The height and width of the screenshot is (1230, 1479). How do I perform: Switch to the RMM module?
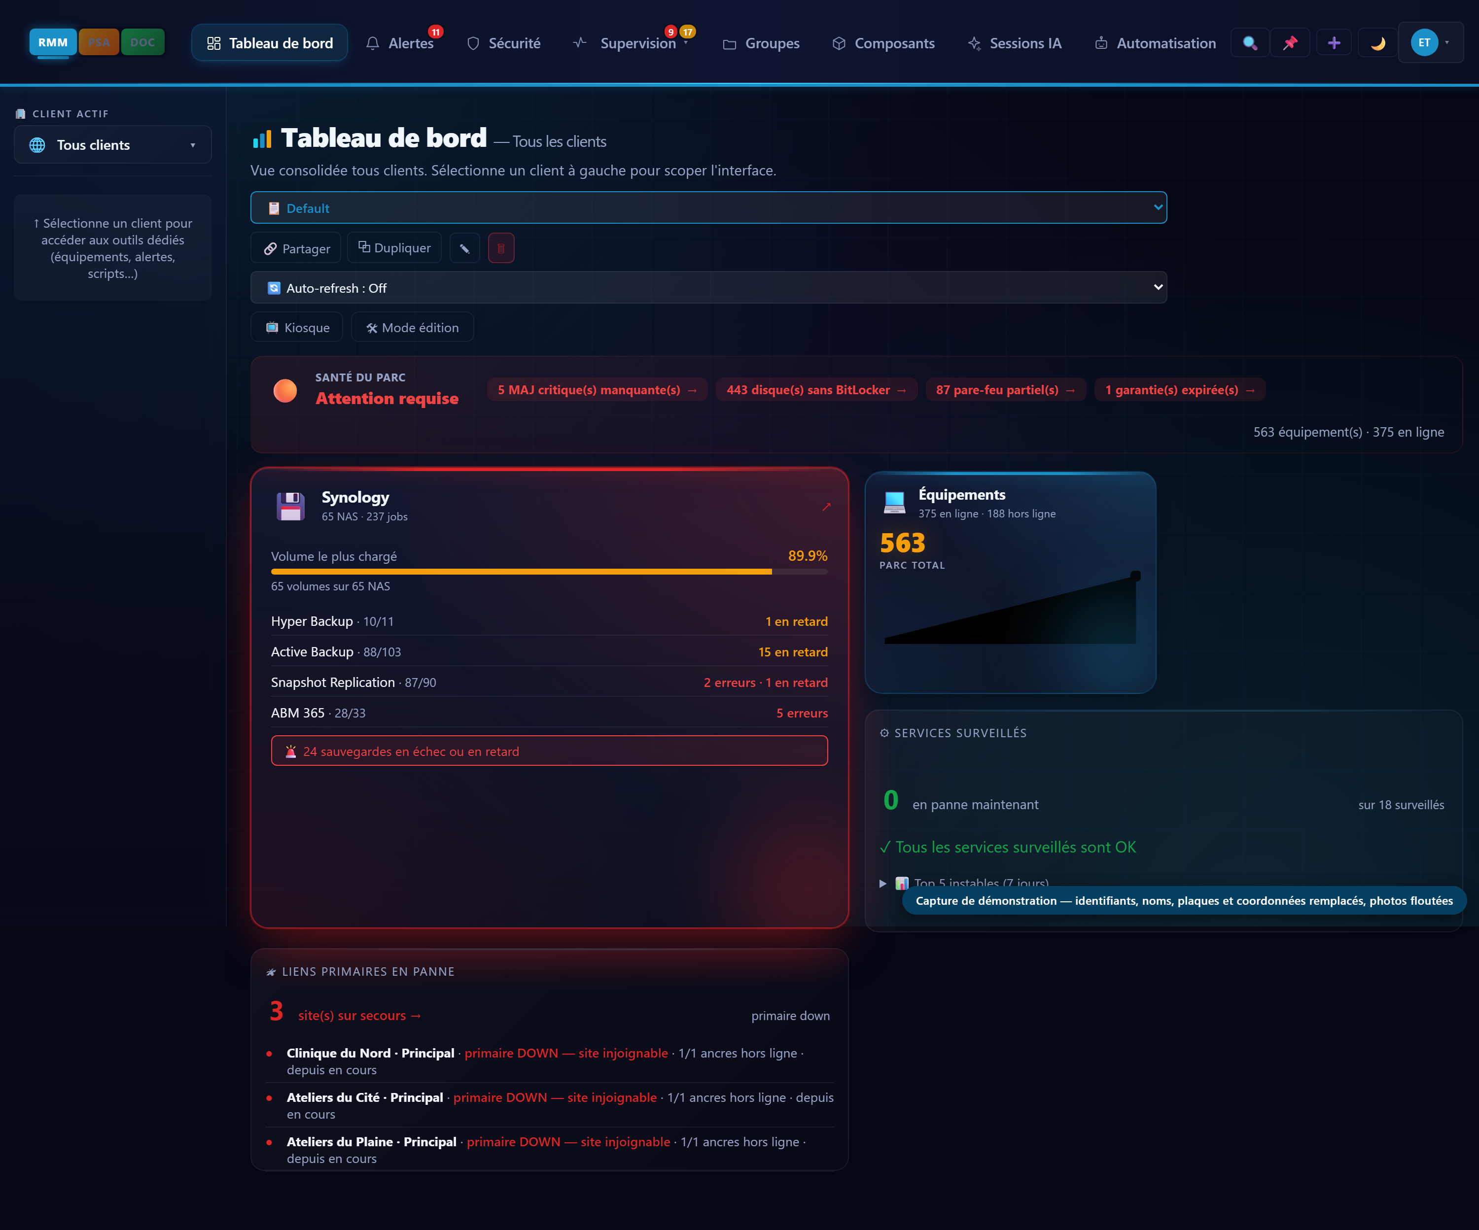coord(53,42)
